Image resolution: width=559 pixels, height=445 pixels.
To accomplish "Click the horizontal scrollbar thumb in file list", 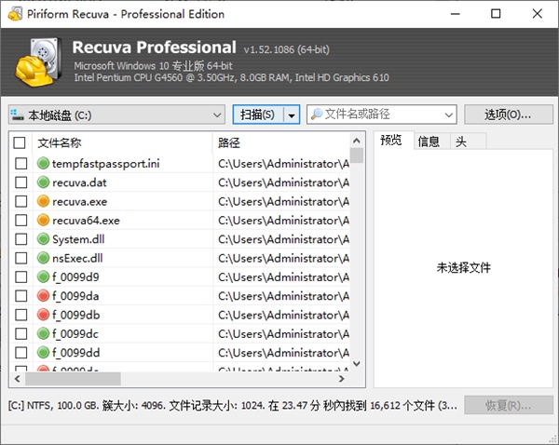I will pyautogui.click(x=73, y=378).
